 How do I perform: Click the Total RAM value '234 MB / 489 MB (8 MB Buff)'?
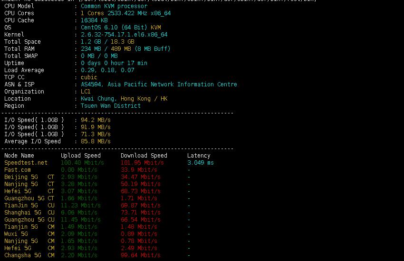point(126,49)
